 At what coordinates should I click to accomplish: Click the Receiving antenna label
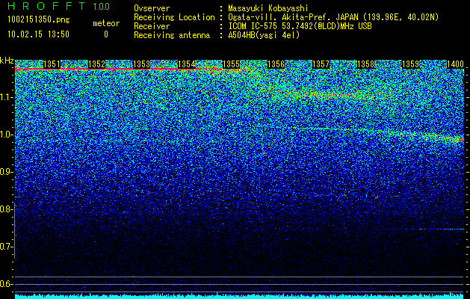(172, 35)
